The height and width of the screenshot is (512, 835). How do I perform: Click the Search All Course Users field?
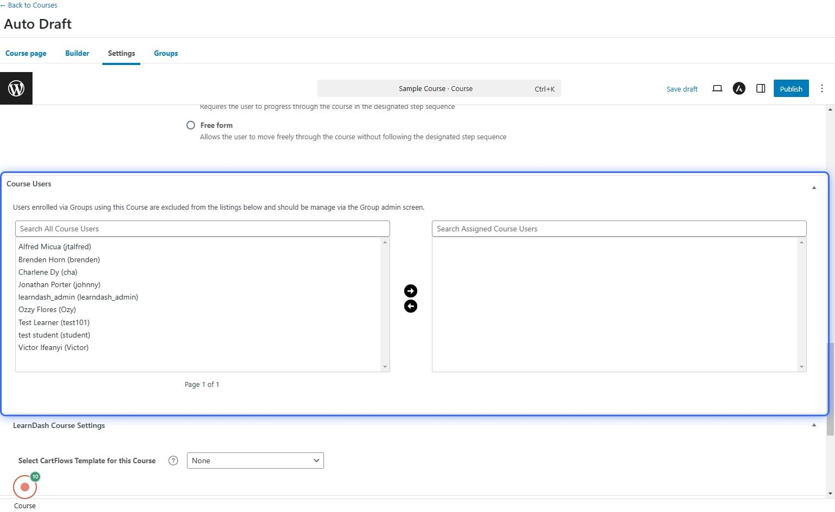pyautogui.click(x=202, y=229)
